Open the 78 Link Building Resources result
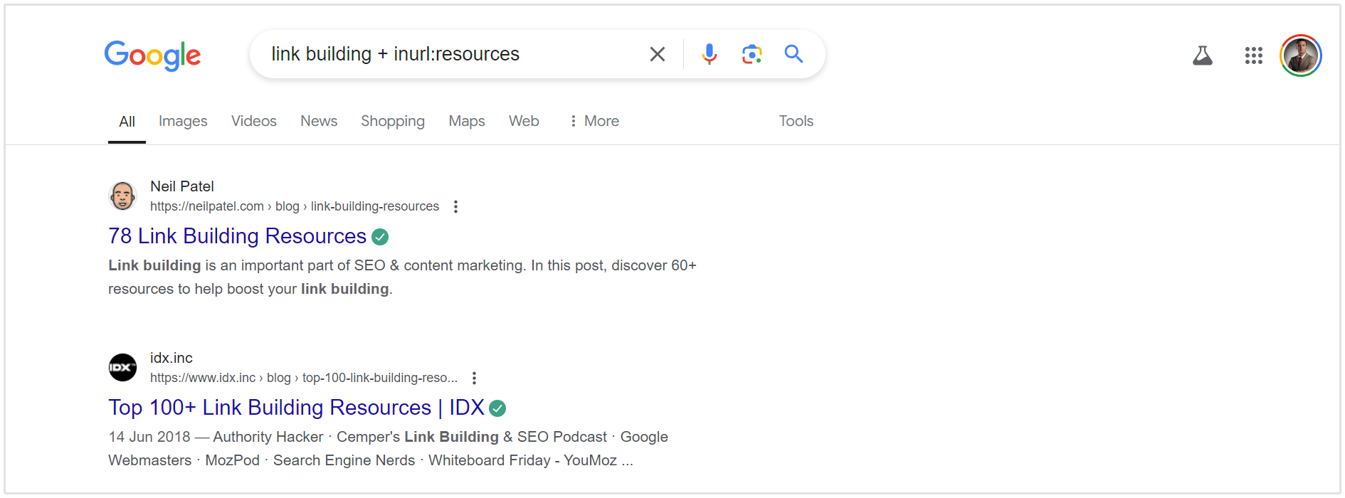 (x=237, y=236)
